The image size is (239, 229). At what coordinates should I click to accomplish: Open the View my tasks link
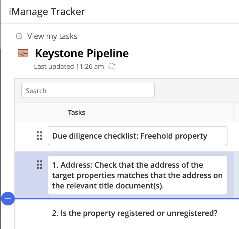pyautogui.click(x=52, y=36)
